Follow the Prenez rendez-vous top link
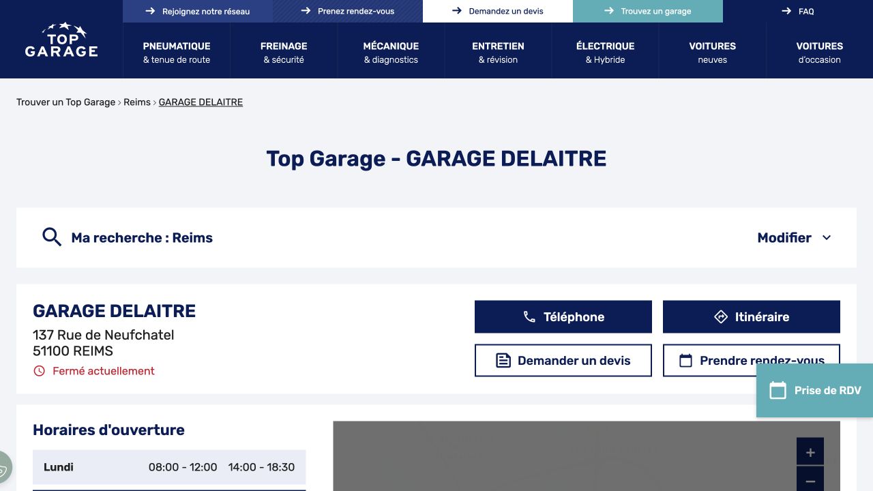The width and height of the screenshot is (873, 491). (x=348, y=11)
